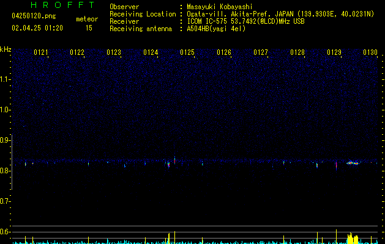Click the meteor label
The height and width of the screenshot is (244, 385).
(x=87, y=19)
